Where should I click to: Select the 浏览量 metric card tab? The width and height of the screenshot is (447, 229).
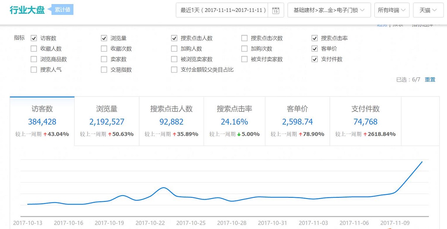107,121
